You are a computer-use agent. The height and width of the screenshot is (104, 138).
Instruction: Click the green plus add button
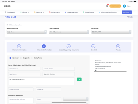(x=79, y=79)
